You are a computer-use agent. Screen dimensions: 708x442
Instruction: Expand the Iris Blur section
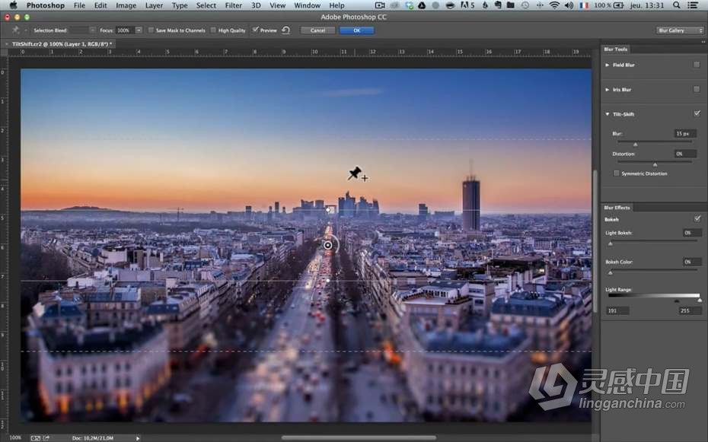[608, 89]
